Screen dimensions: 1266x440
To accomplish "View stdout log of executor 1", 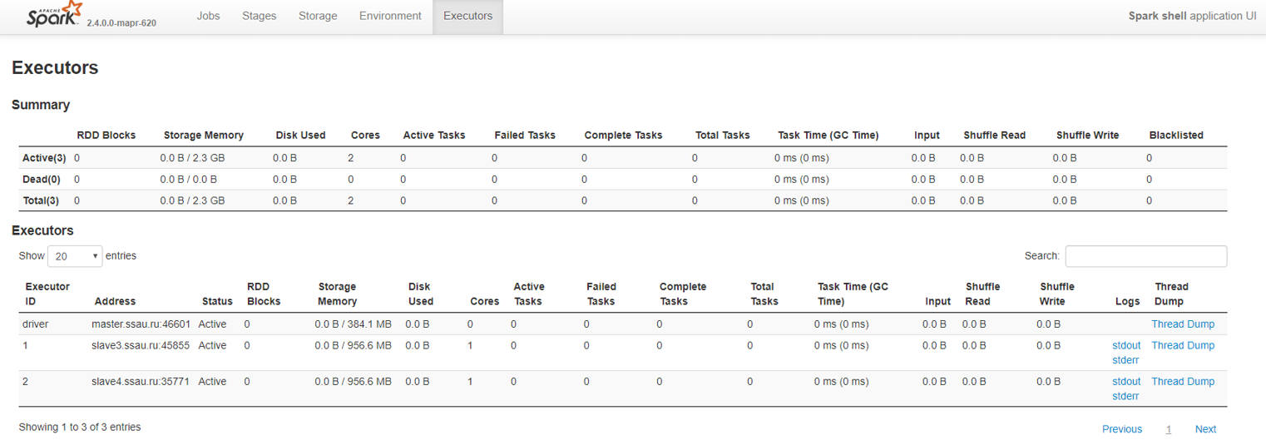I will coord(1126,345).
